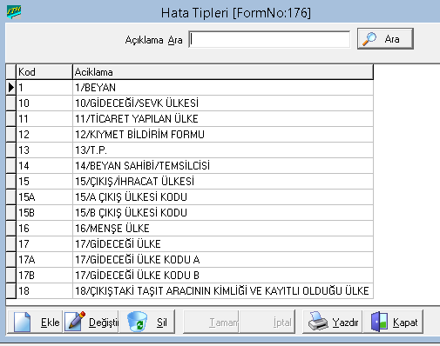The height and width of the screenshot is (346, 440).
Task: Click the recycle bin icon on Sil
Action: click(137, 322)
